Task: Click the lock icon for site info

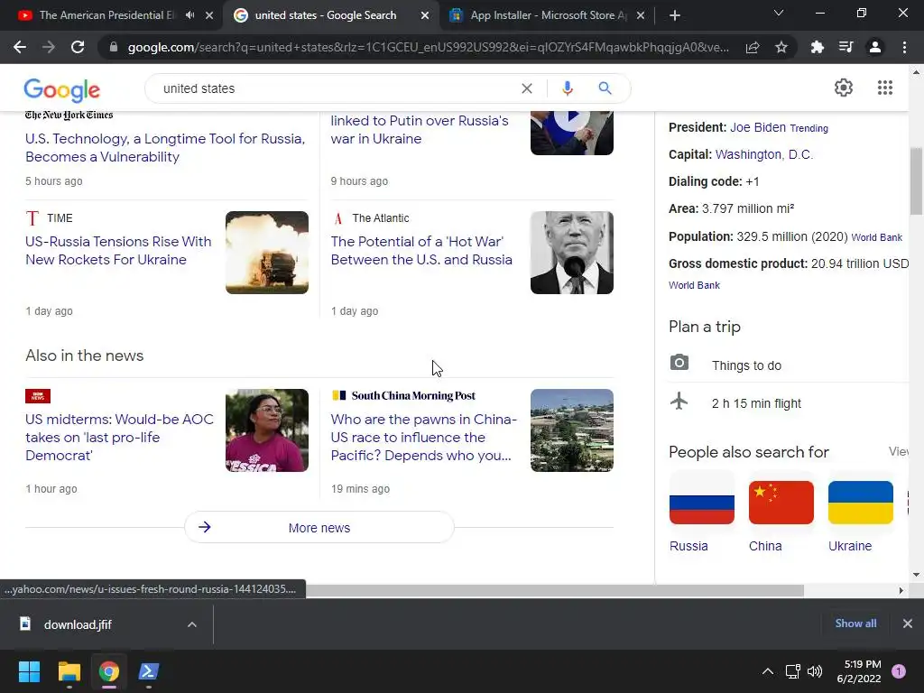Action: [114, 47]
